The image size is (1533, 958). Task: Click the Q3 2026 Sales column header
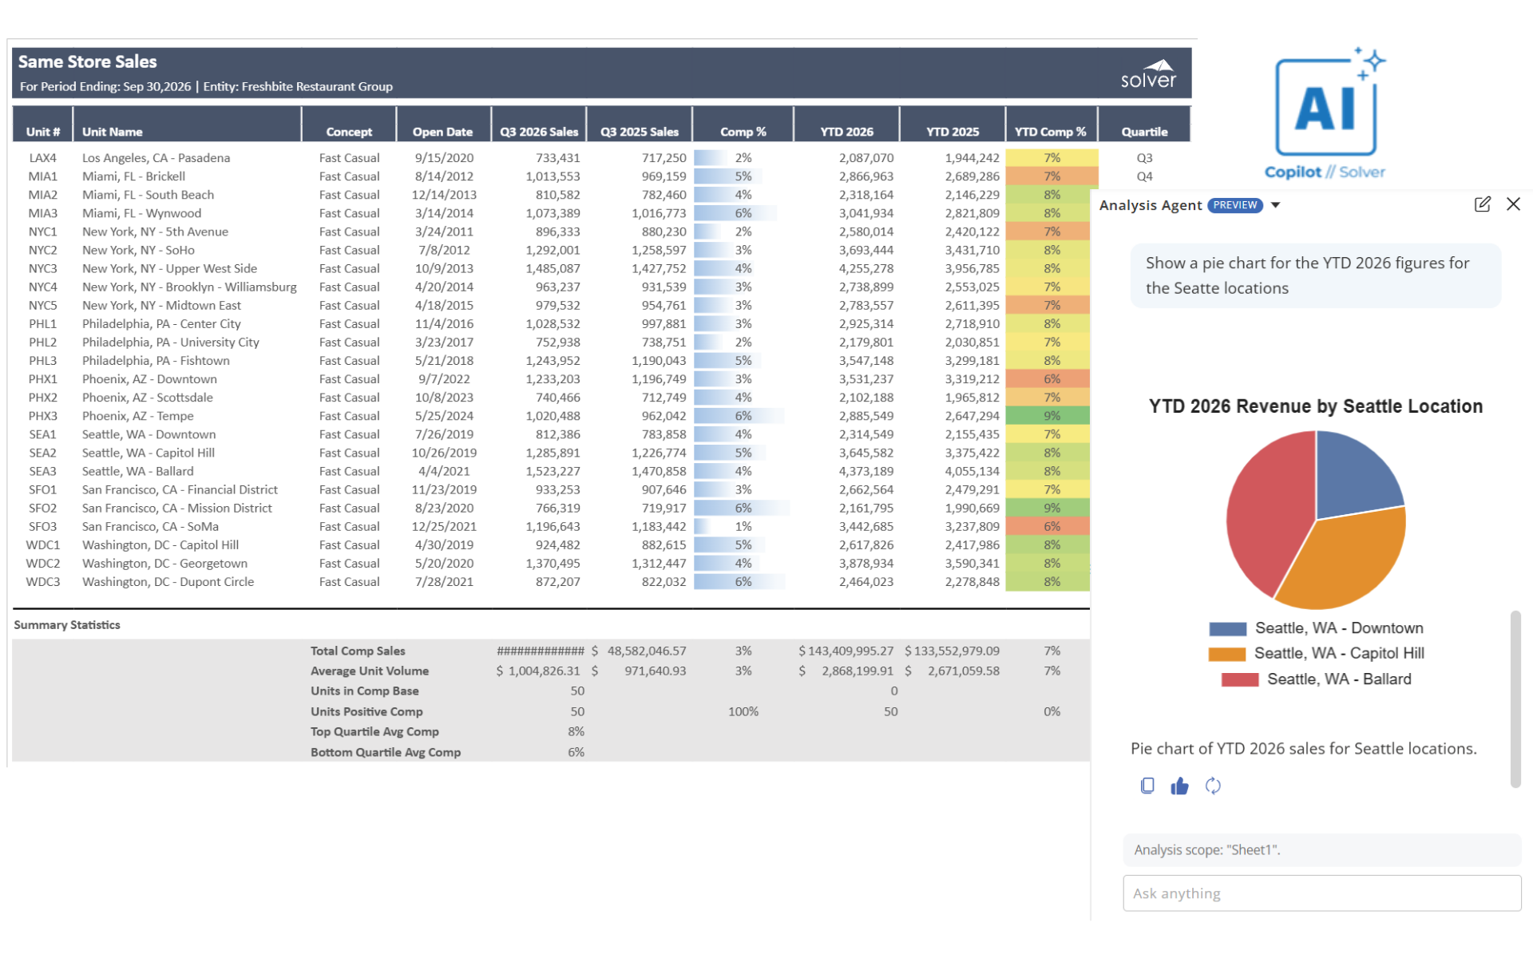(x=539, y=132)
